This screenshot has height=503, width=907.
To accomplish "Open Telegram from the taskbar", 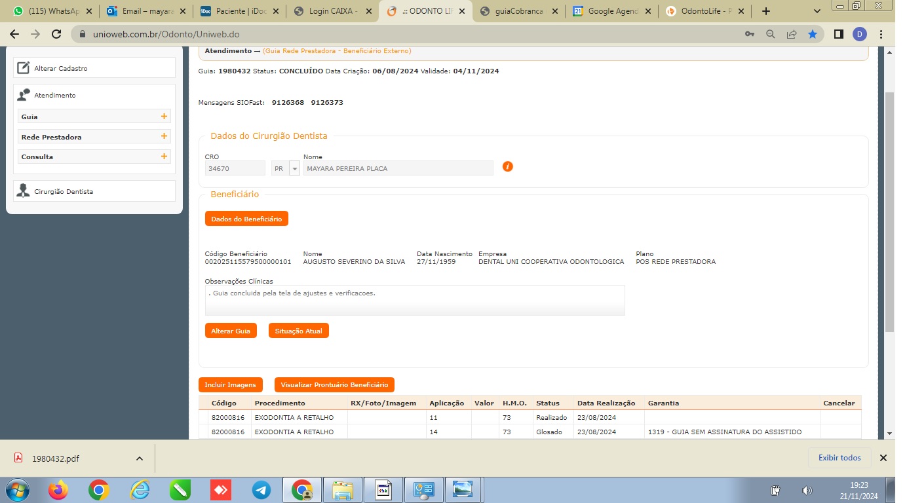I will [261, 490].
